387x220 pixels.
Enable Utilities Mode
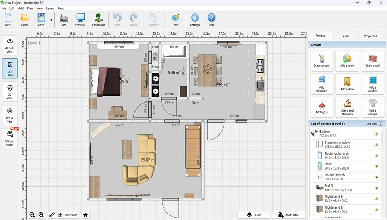10,139
